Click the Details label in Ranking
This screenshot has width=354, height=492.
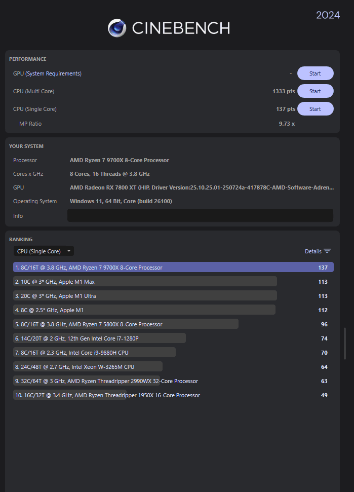[313, 251]
